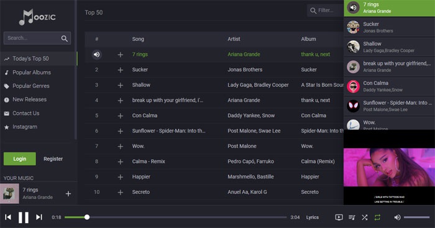This screenshot has height=228, width=435.
Task: Click the song progress slider
Action: [x=176, y=217]
